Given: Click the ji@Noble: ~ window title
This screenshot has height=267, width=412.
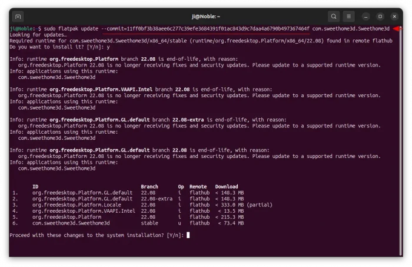Looking at the screenshot, I should 206,17.
